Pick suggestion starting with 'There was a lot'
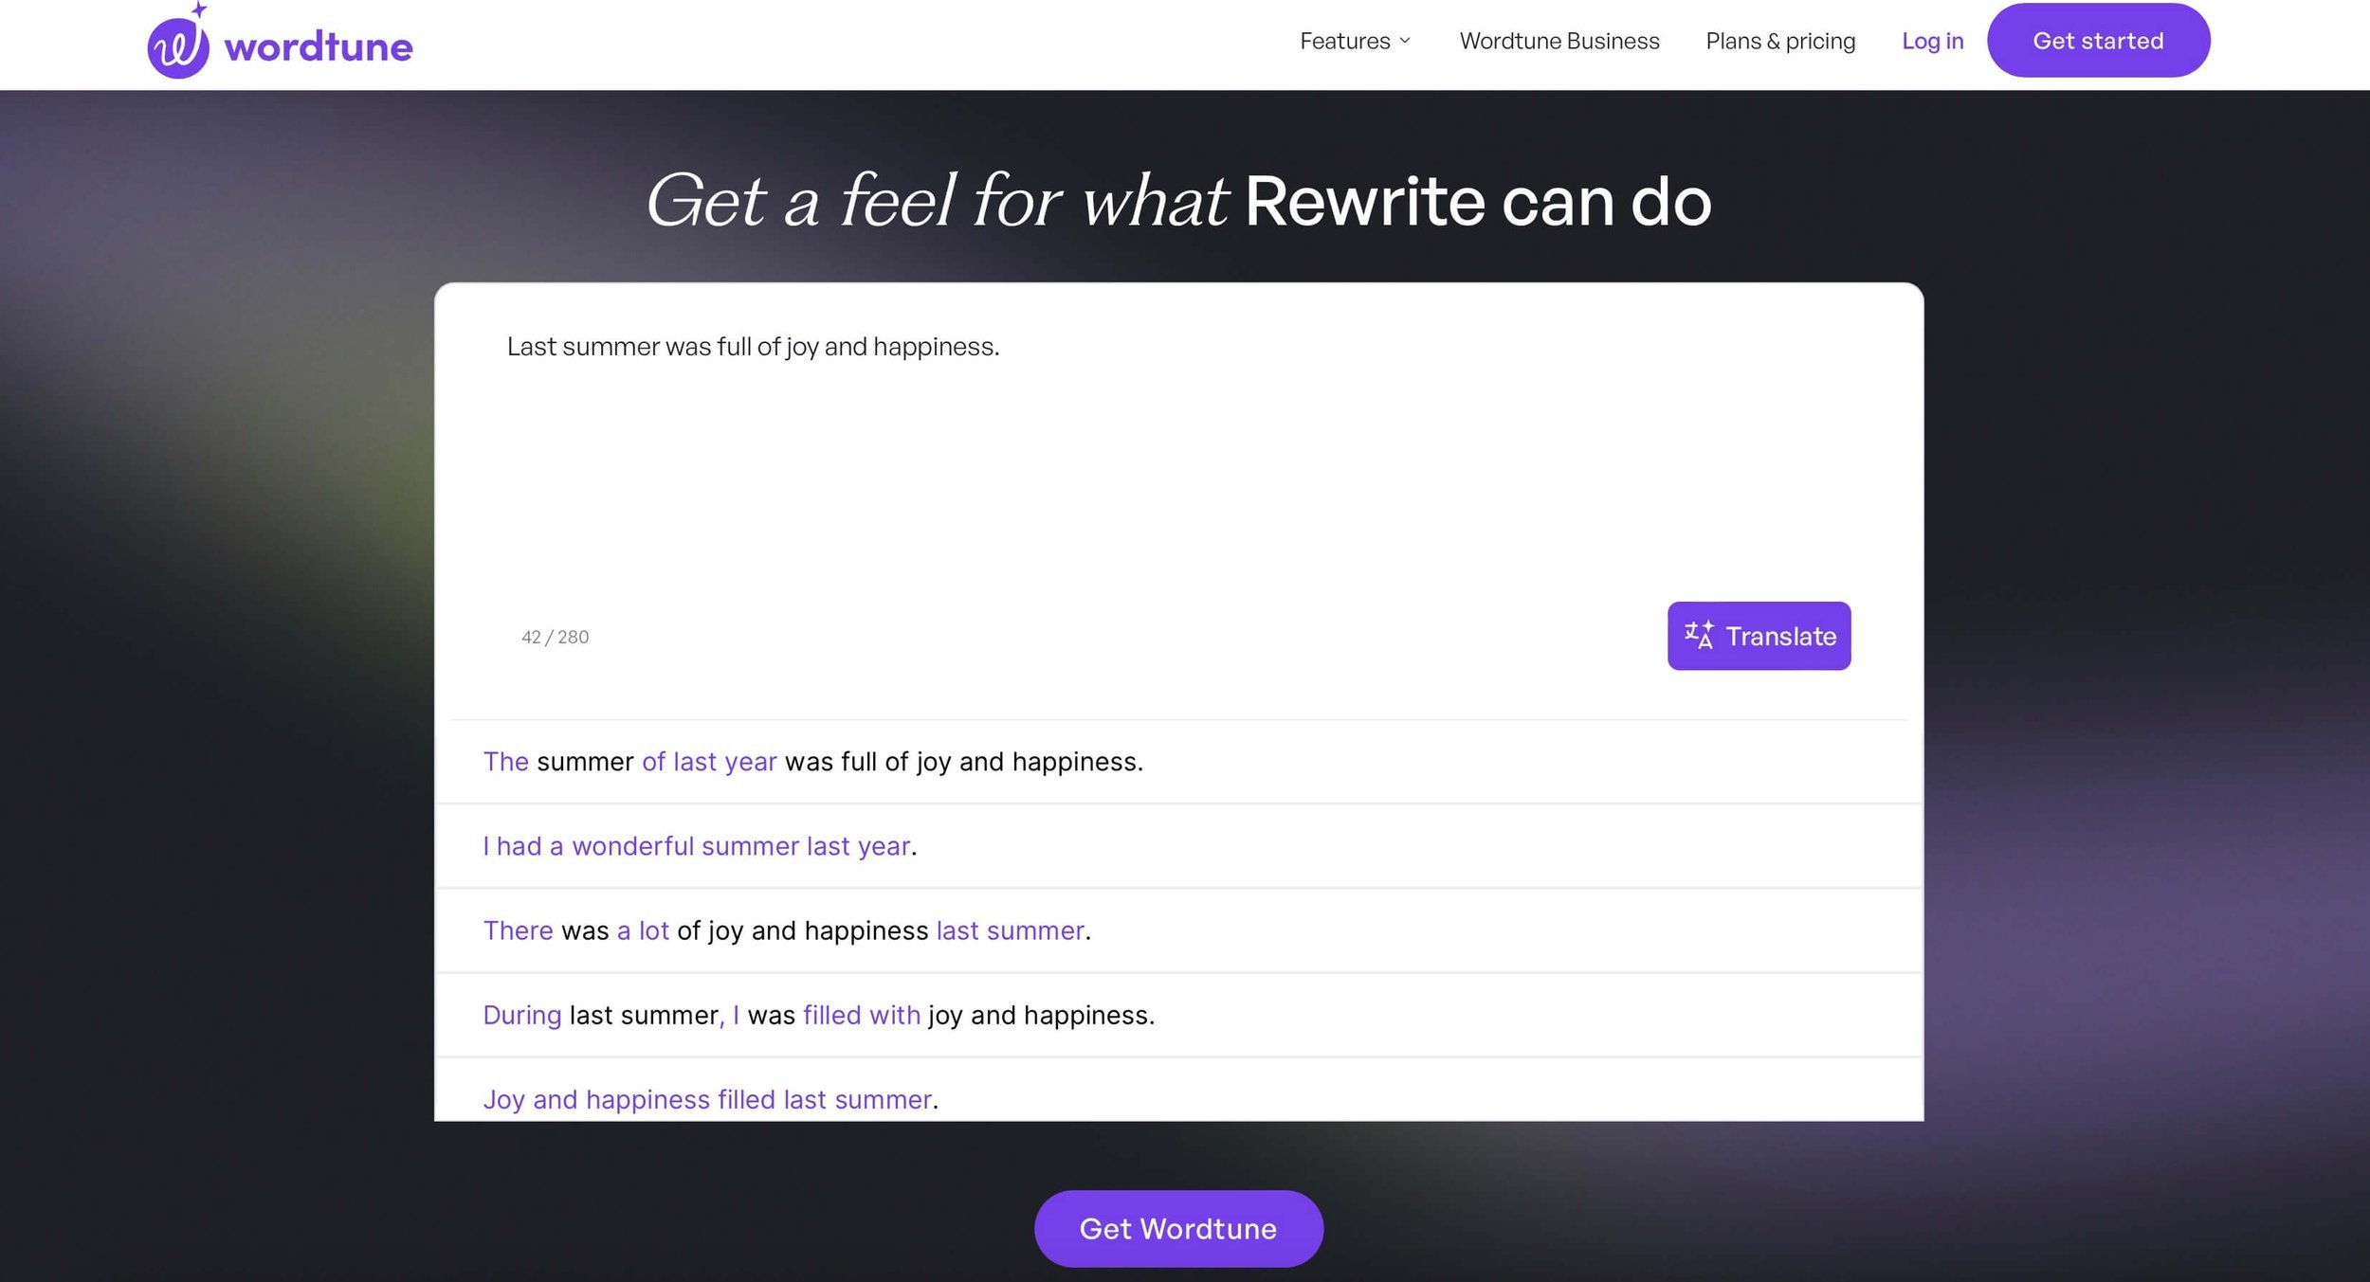Image resolution: width=2370 pixels, height=1282 pixels. (787, 930)
